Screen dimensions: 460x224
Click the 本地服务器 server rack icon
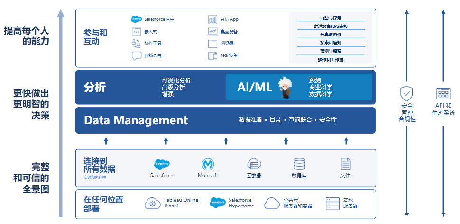pyautogui.click(x=332, y=204)
